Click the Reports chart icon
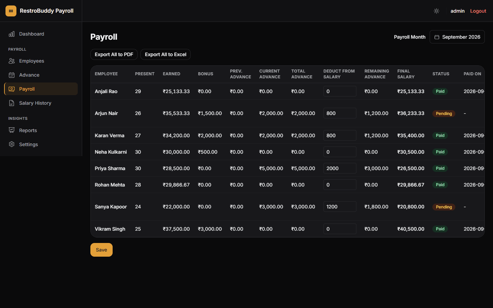The image size is (493, 308). (12, 130)
